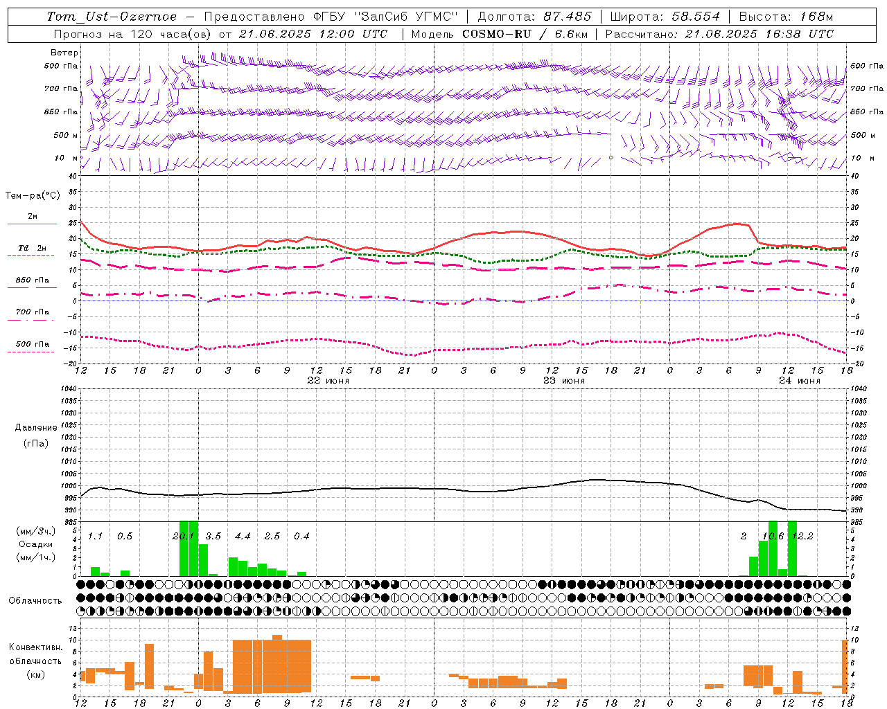Click the 24 июня date label
This screenshot has width=887, height=709.
(x=800, y=381)
